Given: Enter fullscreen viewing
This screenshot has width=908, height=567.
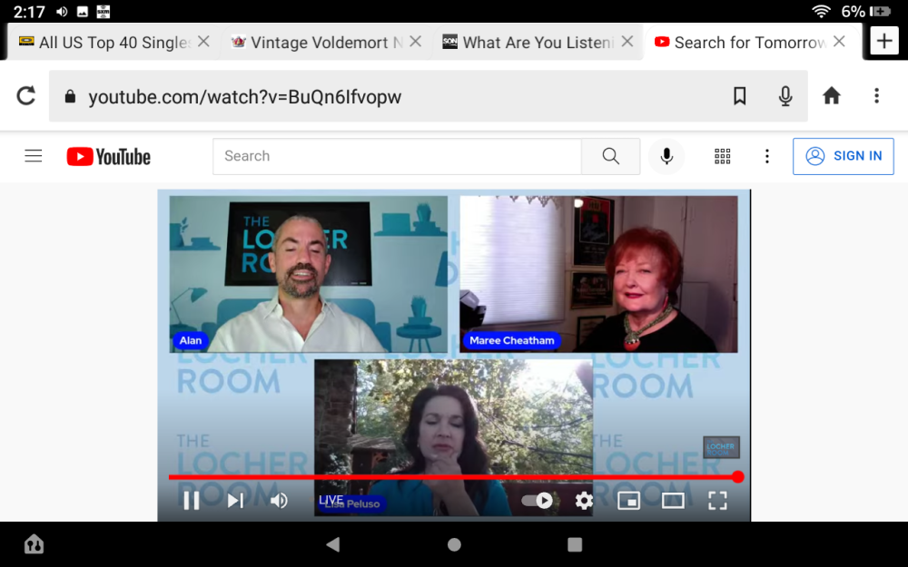Looking at the screenshot, I should point(717,500).
